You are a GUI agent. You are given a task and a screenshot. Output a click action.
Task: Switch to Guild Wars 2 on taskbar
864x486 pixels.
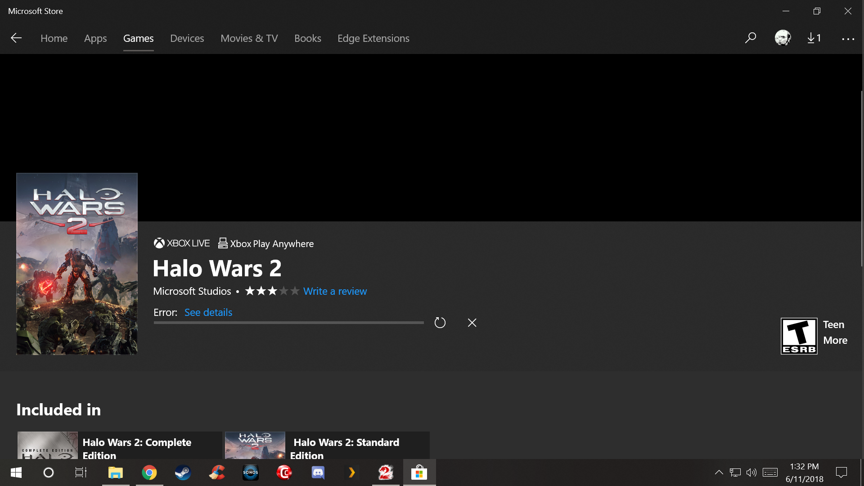(x=386, y=472)
